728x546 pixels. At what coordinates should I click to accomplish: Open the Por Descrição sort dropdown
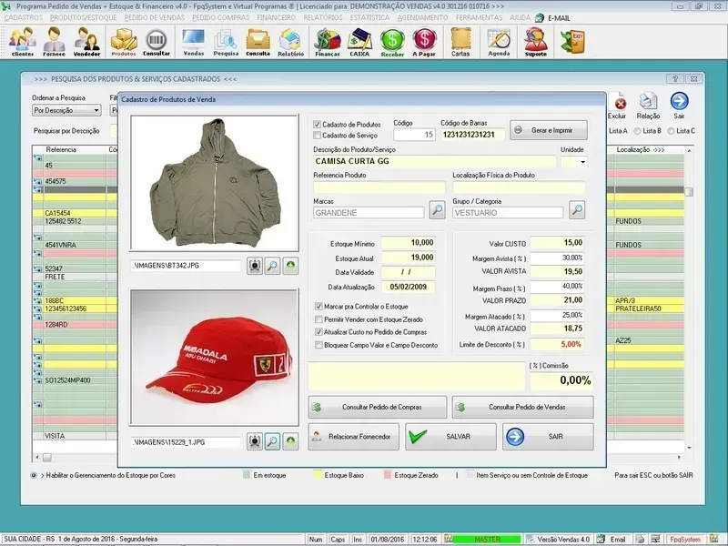tap(67, 110)
